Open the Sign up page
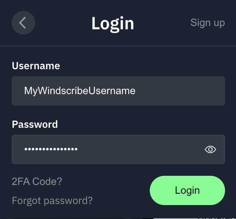 coord(208,23)
